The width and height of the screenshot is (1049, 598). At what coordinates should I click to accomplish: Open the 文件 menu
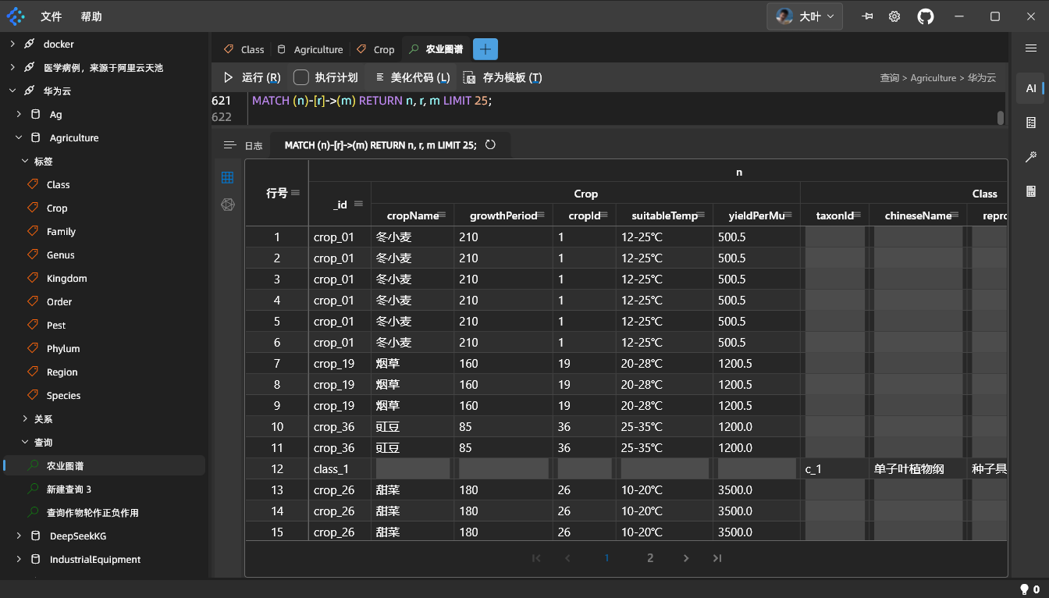click(x=52, y=16)
